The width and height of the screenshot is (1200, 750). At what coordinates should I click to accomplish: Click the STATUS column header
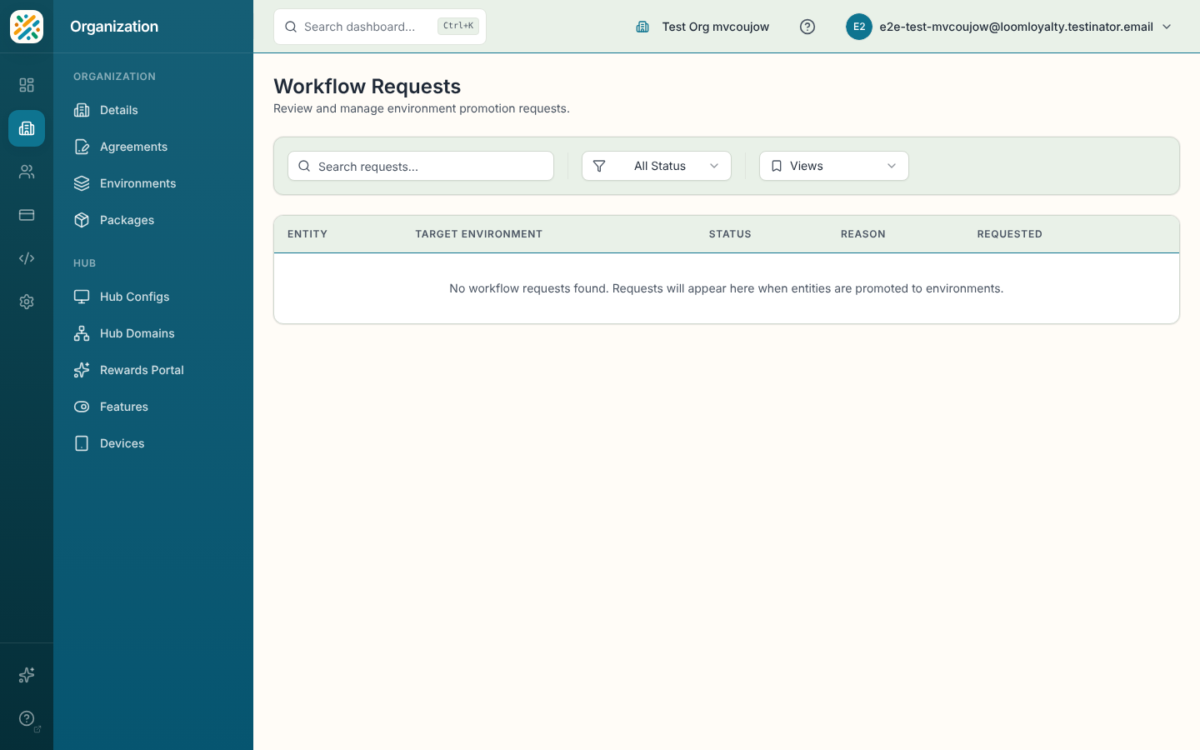click(x=730, y=234)
